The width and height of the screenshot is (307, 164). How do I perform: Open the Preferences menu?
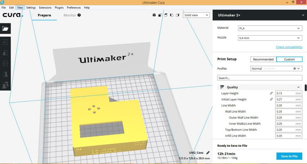click(x=74, y=7)
